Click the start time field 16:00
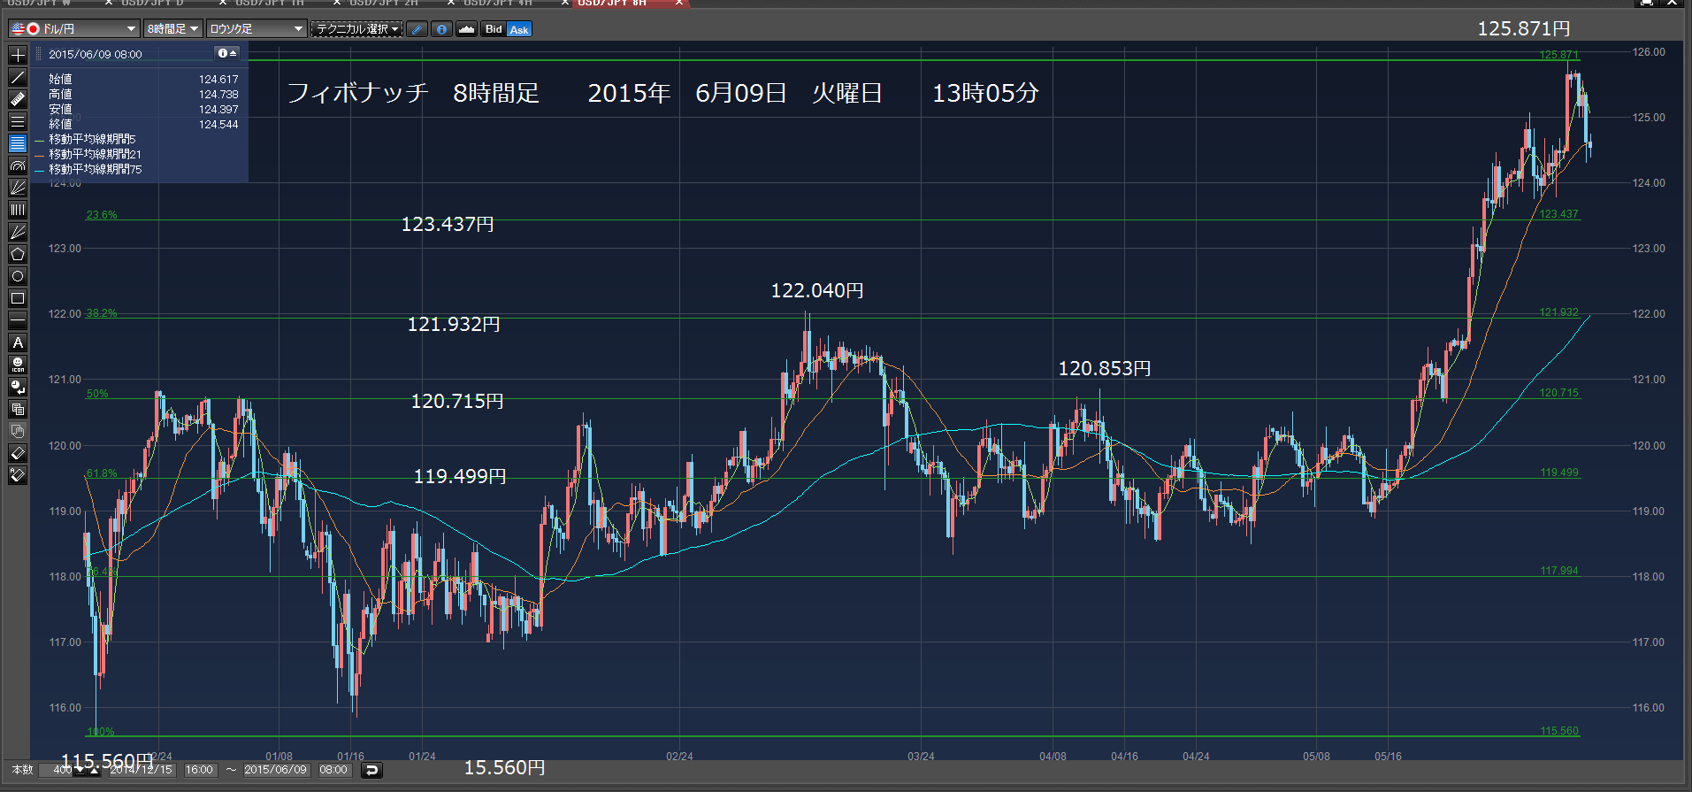Viewport: 1692px width, 792px height. point(199,770)
